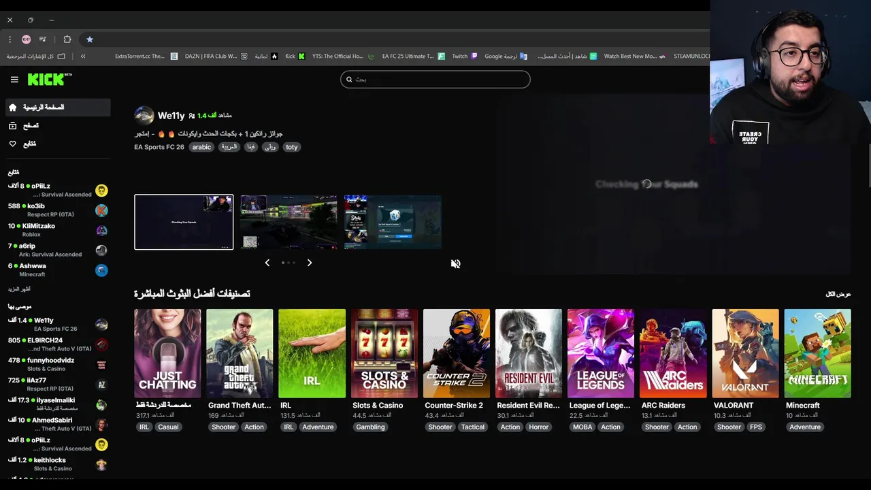Bookmark this page with the star icon
This screenshot has width=871, height=490.
click(89, 39)
